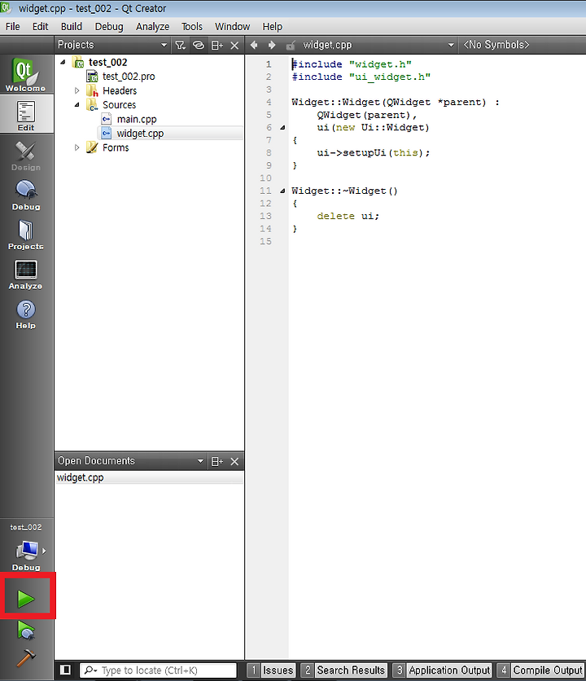Screen dimensions: 586x681
Task: Click the '#include "ui_widget.h"' line
Action: point(361,77)
